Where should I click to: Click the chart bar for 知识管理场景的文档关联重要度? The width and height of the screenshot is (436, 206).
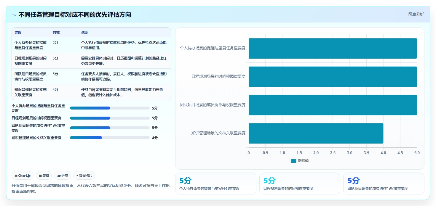click(x=316, y=133)
